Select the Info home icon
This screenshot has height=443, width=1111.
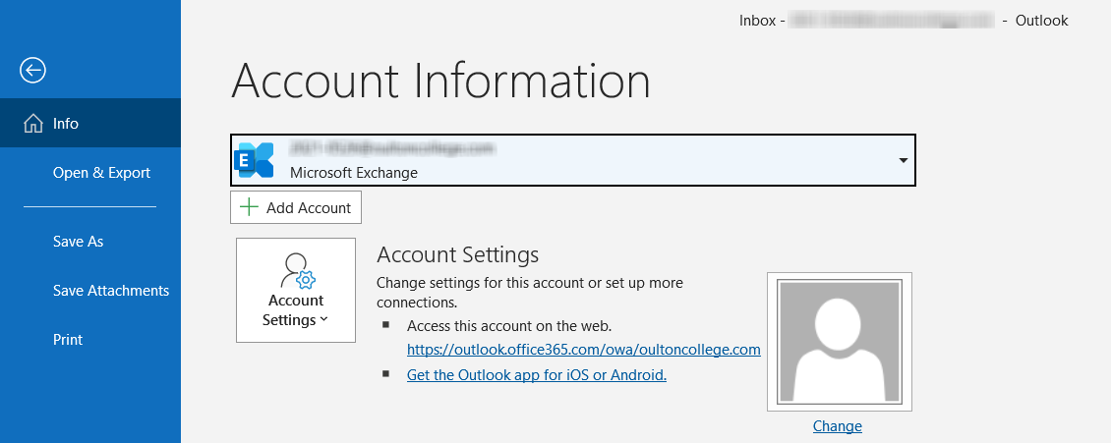(33, 124)
